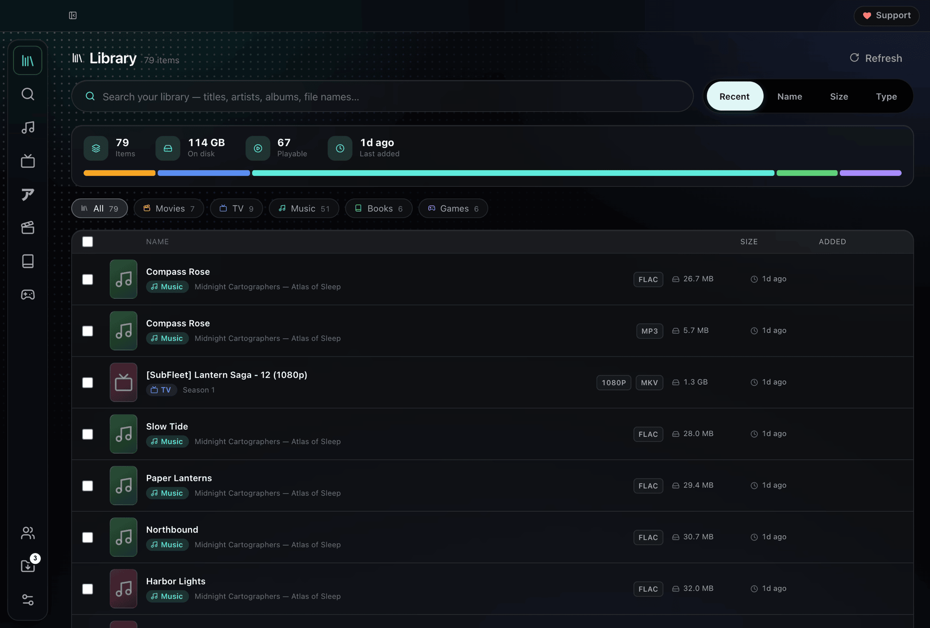The image size is (930, 628).
Task: Click the long teal segment of the storage bar
Action: tap(513, 173)
